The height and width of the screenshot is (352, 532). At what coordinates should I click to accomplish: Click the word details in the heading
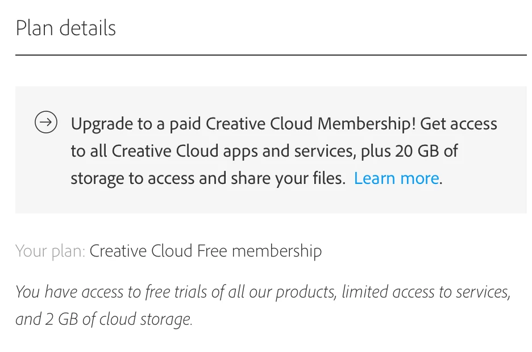(x=88, y=28)
